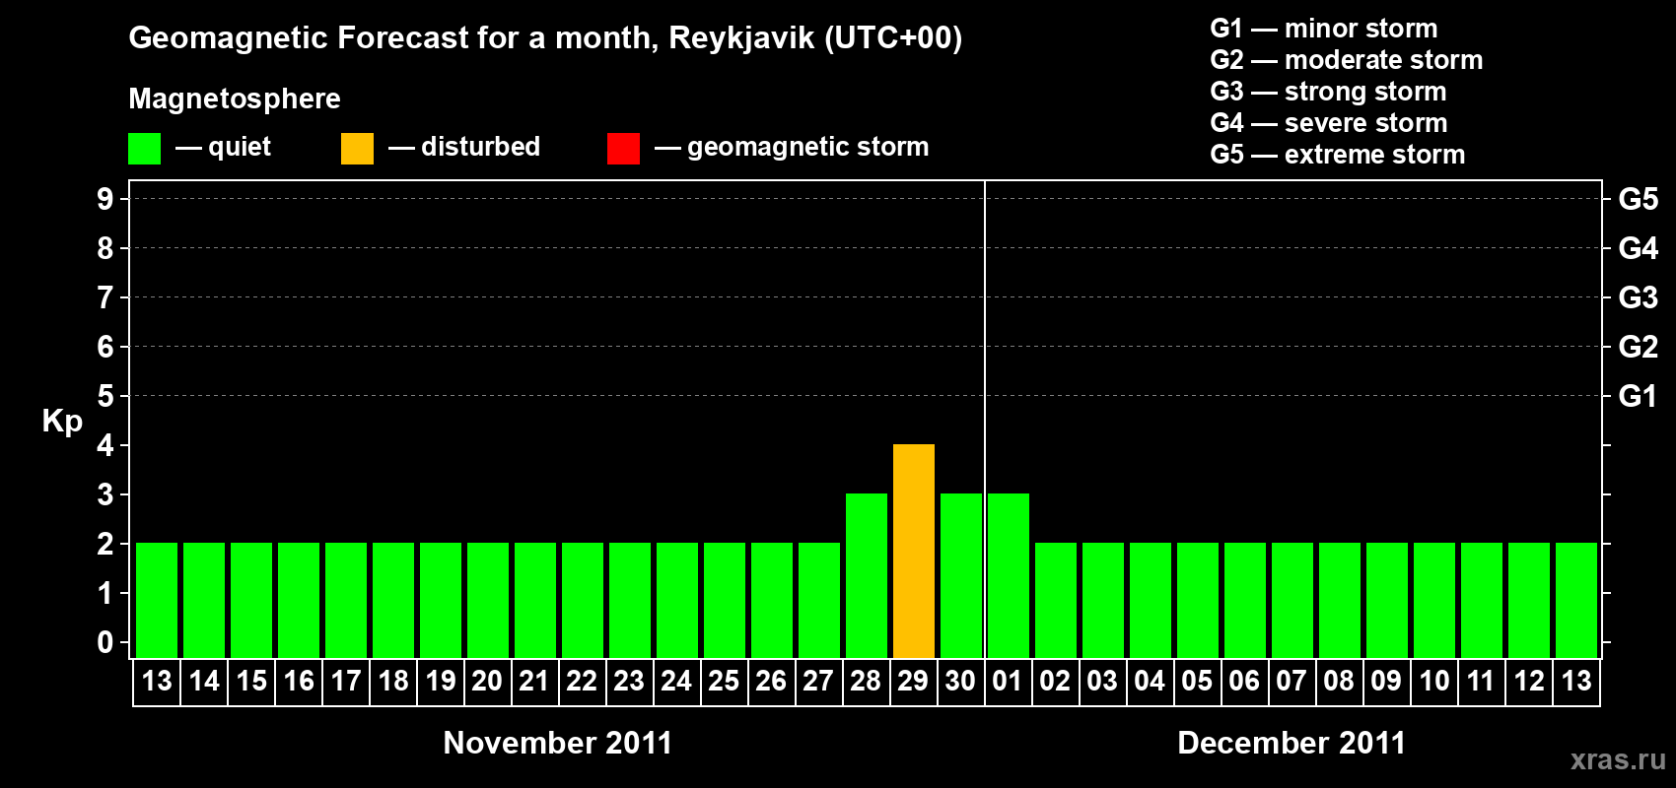
Task: Click the green quiet legend swatch
Action: coord(144,149)
